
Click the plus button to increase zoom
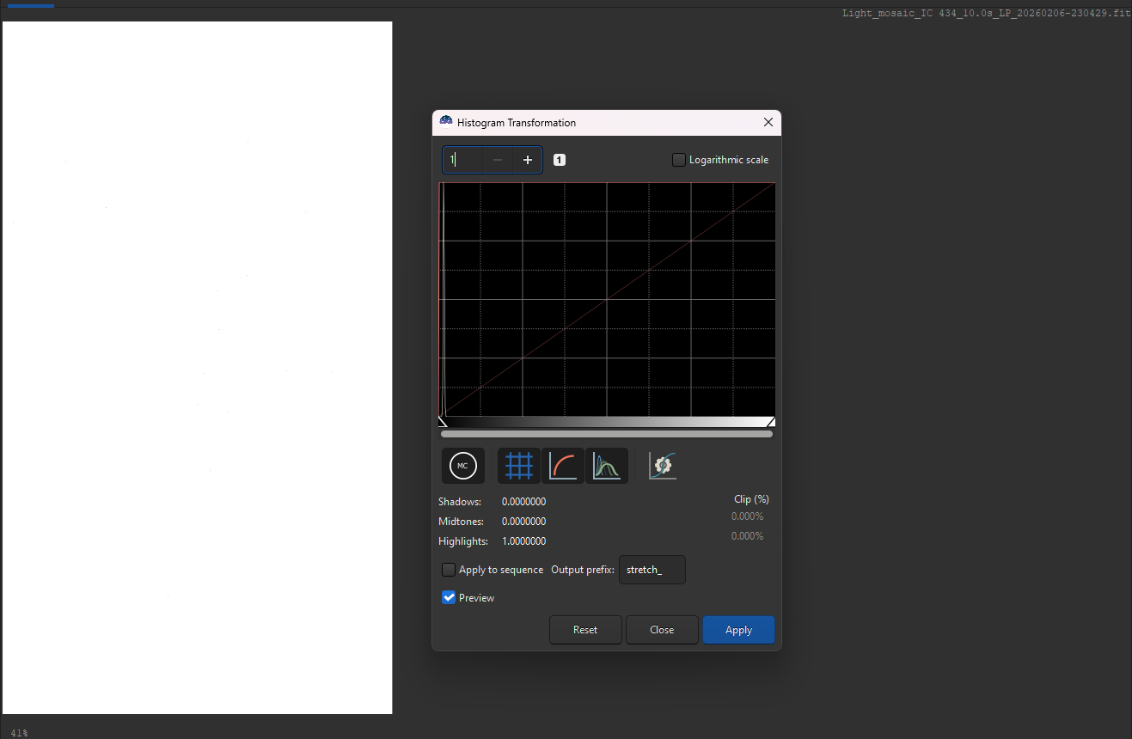coord(528,160)
